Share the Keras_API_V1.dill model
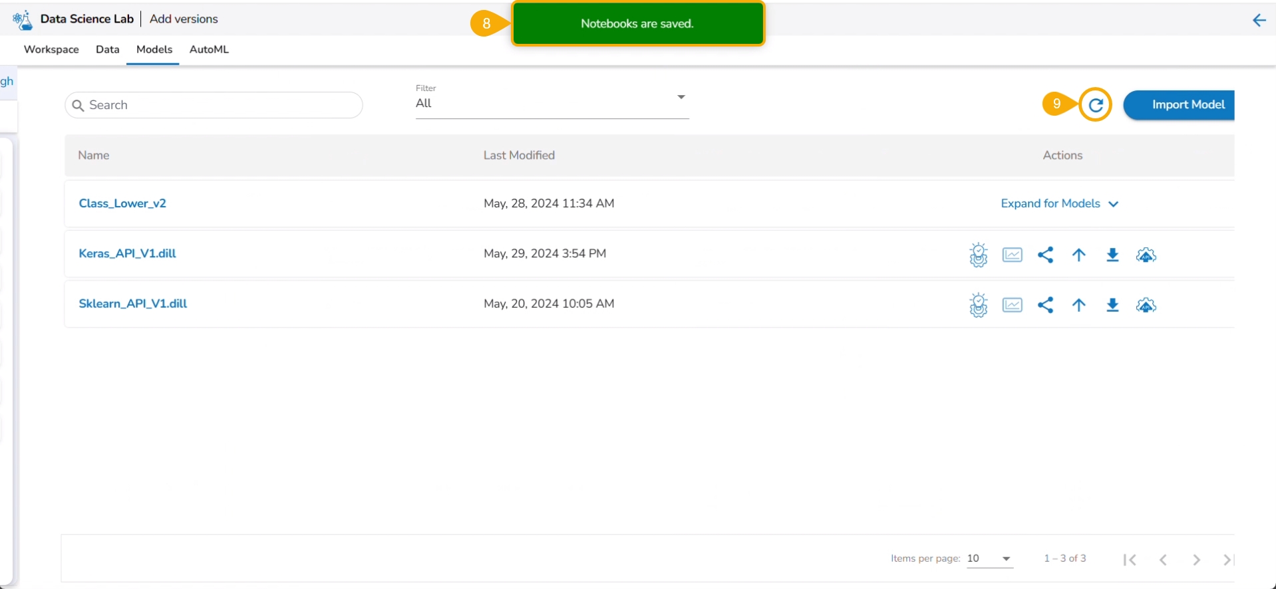 coord(1045,255)
